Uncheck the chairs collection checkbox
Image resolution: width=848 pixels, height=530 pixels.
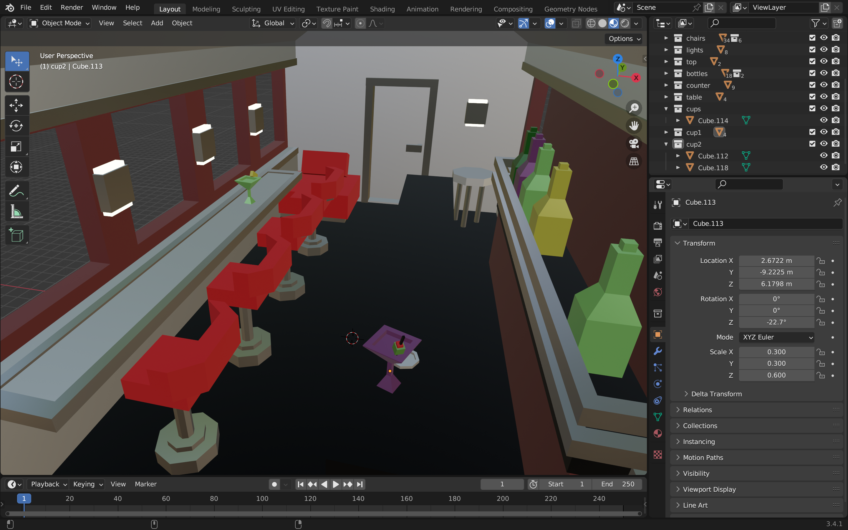pos(812,38)
